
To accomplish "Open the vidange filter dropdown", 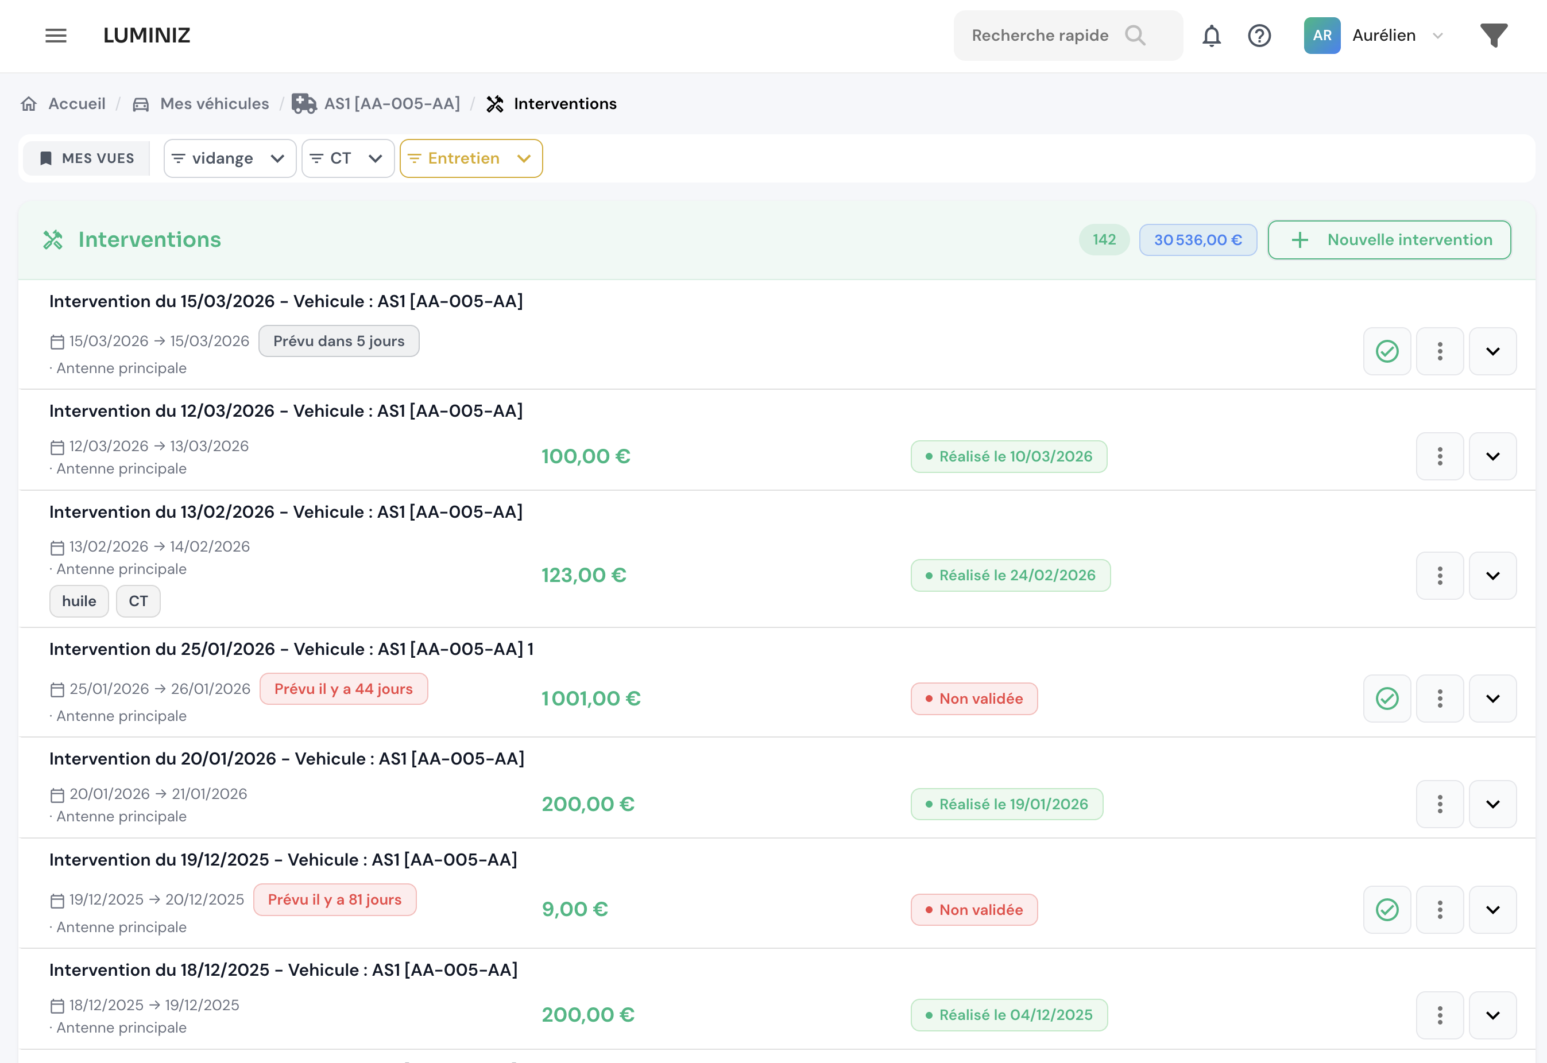I will (229, 158).
